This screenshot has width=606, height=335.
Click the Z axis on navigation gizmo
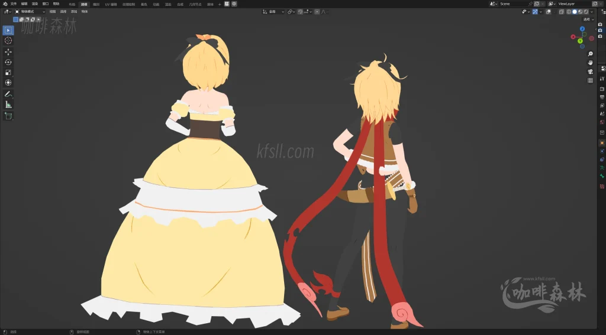coord(582,28)
